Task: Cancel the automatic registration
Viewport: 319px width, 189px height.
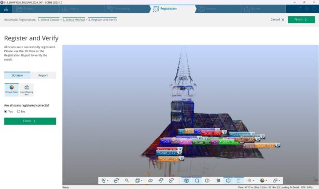Action: (278, 20)
